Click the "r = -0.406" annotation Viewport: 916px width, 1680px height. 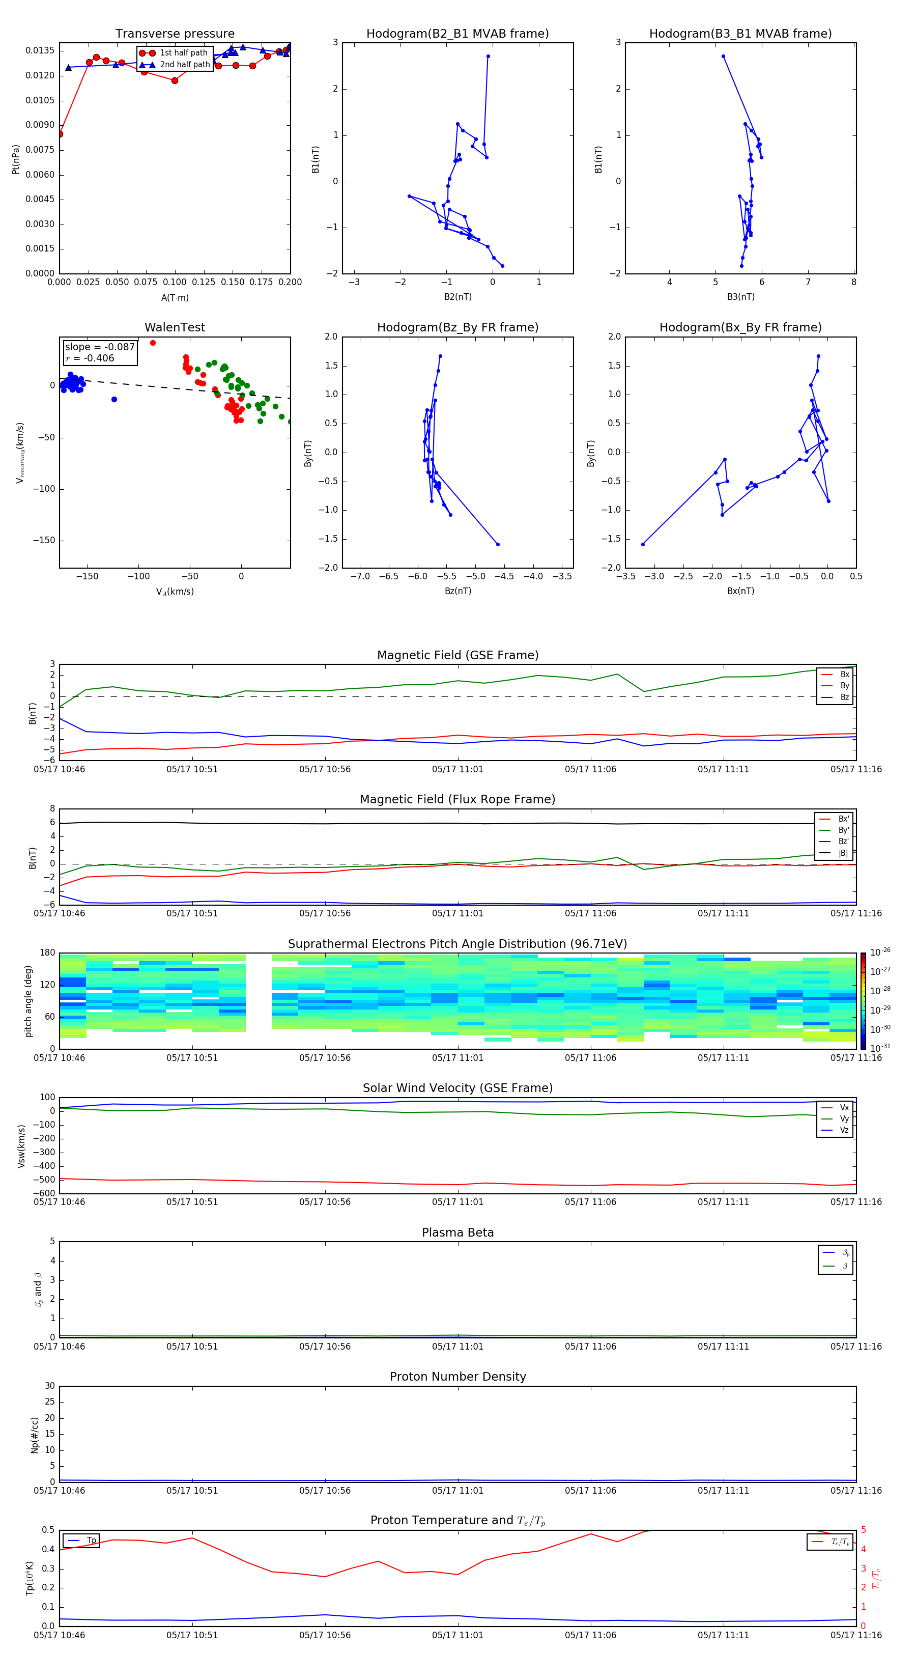coord(90,358)
